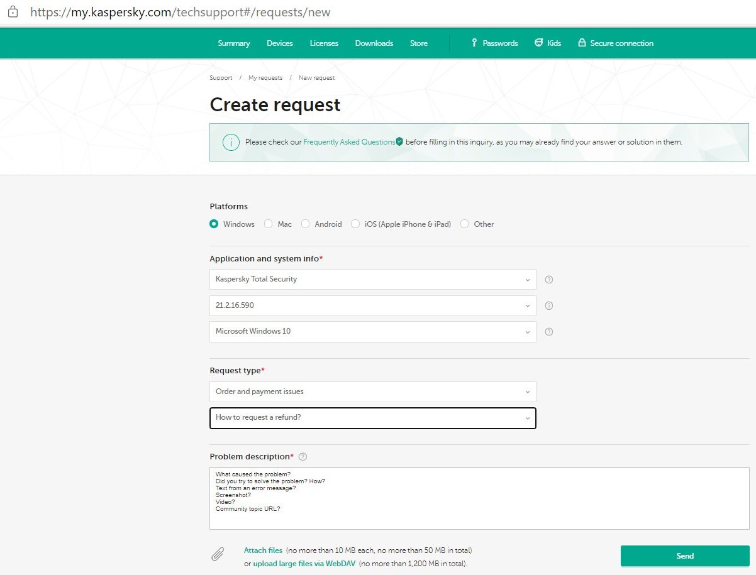Open the Kaspersky Total Security application dropdown
The image size is (756, 575).
click(x=373, y=280)
